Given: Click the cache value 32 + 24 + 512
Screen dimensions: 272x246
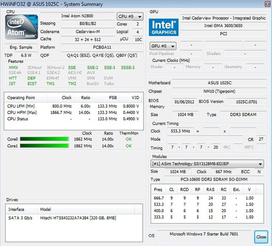Looking at the screenshot, I should click(x=88, y=39).
